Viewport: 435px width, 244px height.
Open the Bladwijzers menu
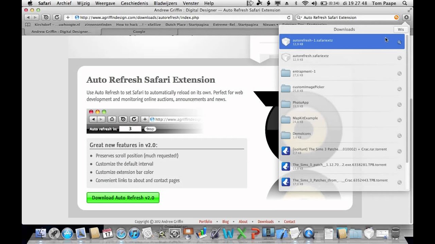click(x=166, y=3)
